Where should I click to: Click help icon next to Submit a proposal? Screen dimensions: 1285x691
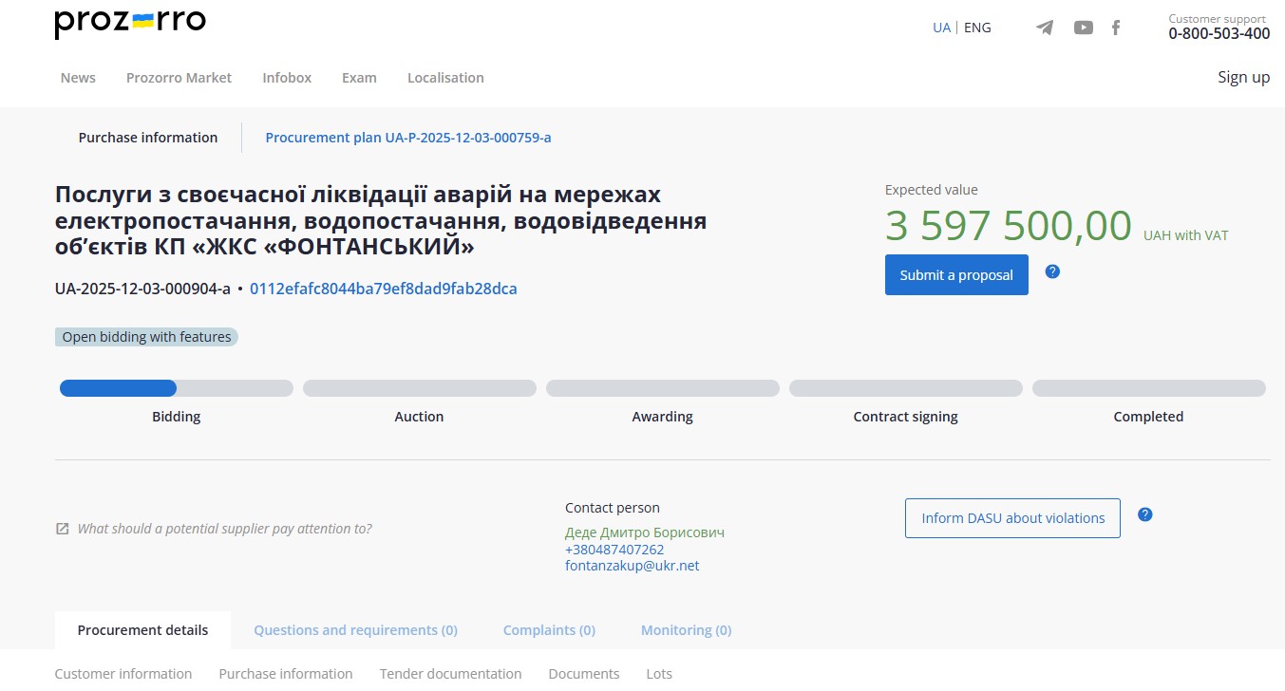pyautogui.click(x=1052, y=271)
